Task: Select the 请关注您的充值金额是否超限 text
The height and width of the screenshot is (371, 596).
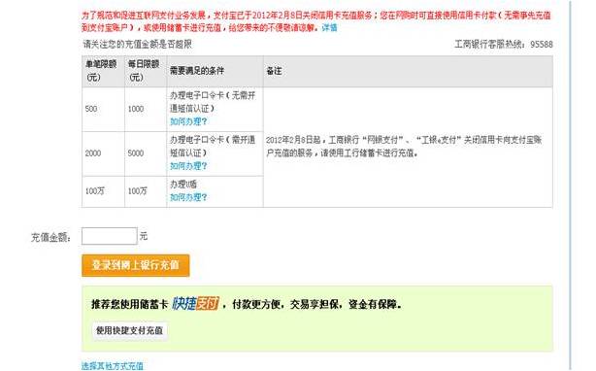Action: click(x=137, y=45)
